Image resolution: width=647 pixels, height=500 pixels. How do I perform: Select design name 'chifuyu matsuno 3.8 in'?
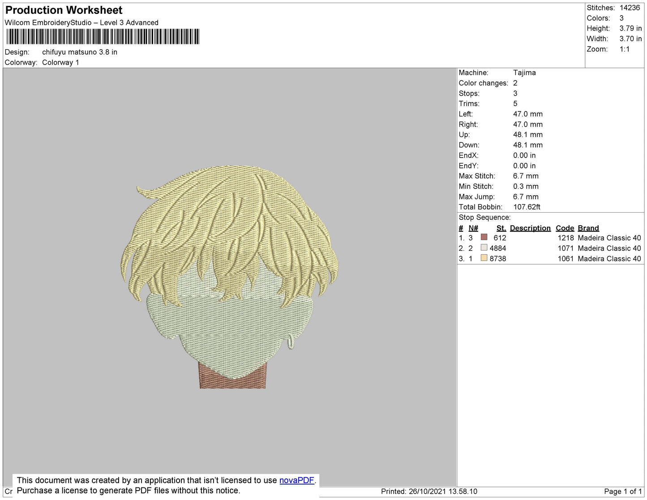tap(80, 52)
